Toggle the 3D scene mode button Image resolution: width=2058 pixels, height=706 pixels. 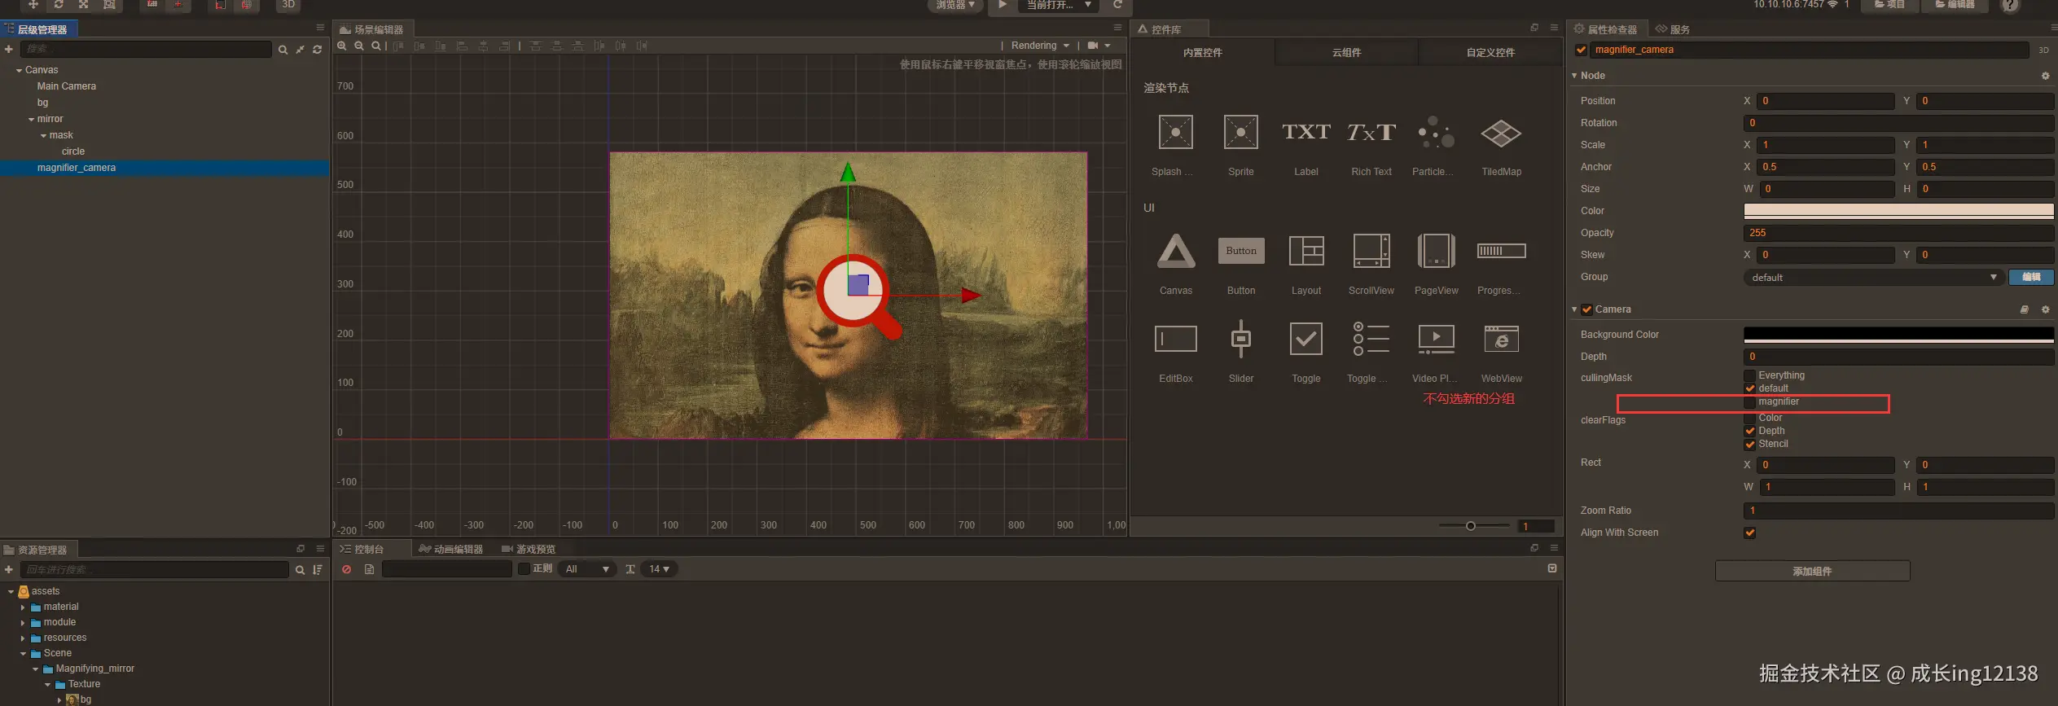[x=288, y=5]
